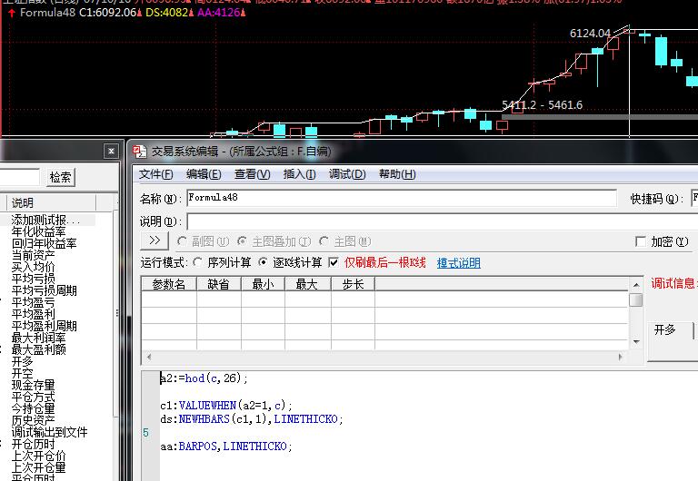
Task: Click the 5411.2 - 5461.6 range label
Action: (x=542, y=105)
